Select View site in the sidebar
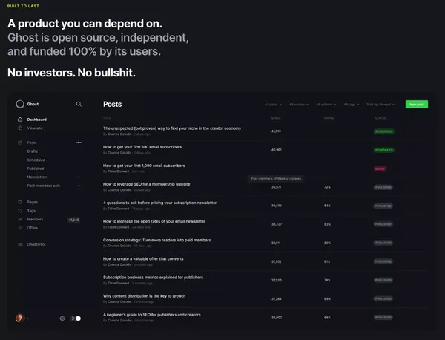The height and width of the screenshot is (340, 445). point(35,128)
